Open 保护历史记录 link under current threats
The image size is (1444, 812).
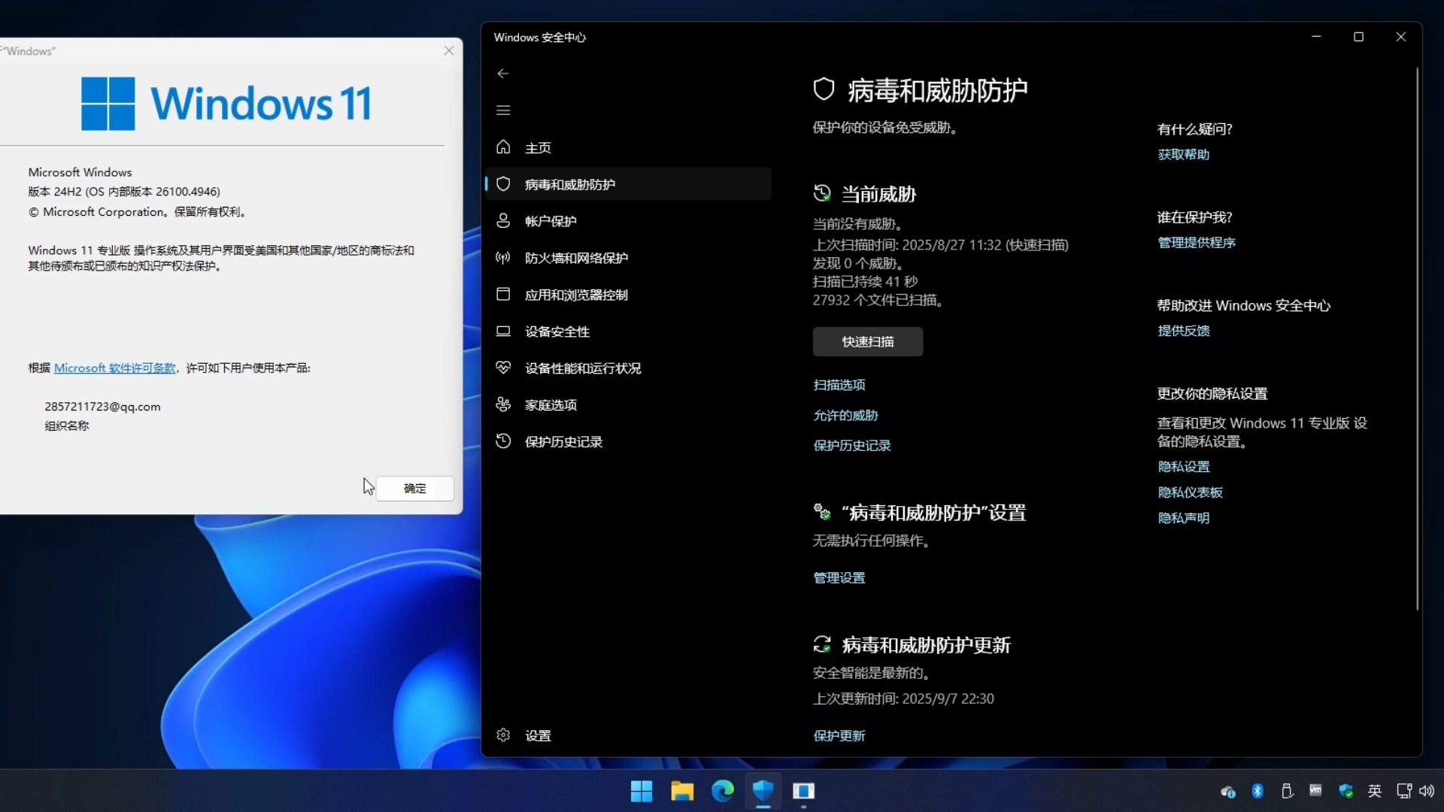click(x=852, y=446)
